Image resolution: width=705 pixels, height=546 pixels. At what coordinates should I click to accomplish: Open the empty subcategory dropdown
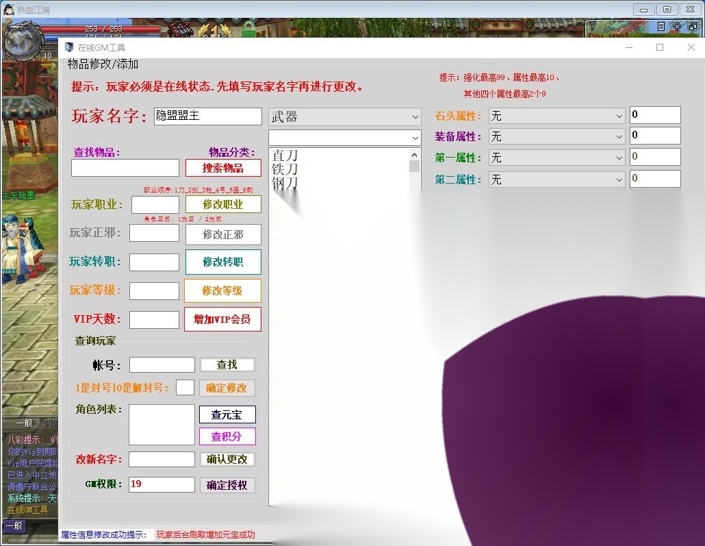pyautogui.click(x=345, y=137)
